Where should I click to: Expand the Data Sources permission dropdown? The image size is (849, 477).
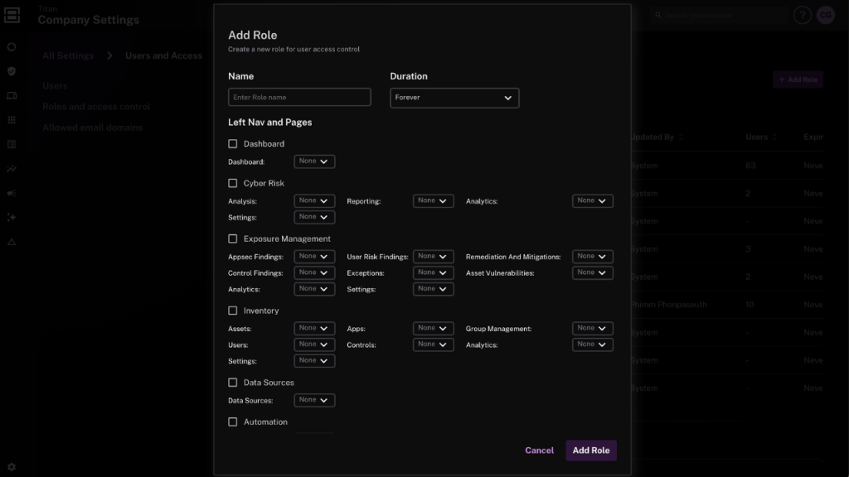click(314, 400)
